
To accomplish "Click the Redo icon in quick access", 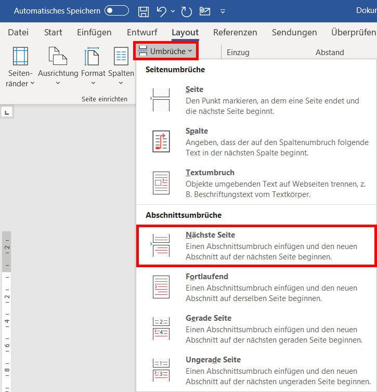I will click(187, 11).
